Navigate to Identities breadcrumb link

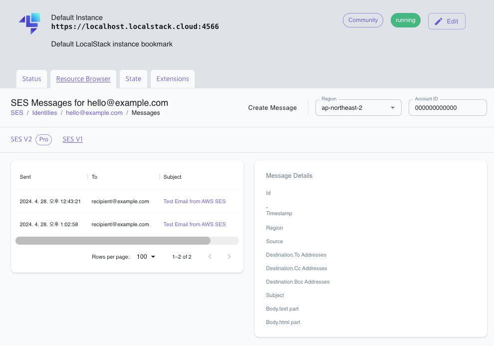coord(44,113)
